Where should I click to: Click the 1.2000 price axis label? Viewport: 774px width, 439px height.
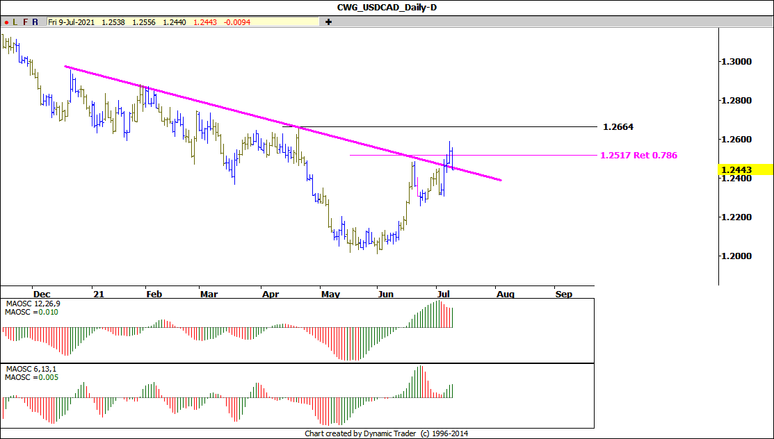[736, 256]
